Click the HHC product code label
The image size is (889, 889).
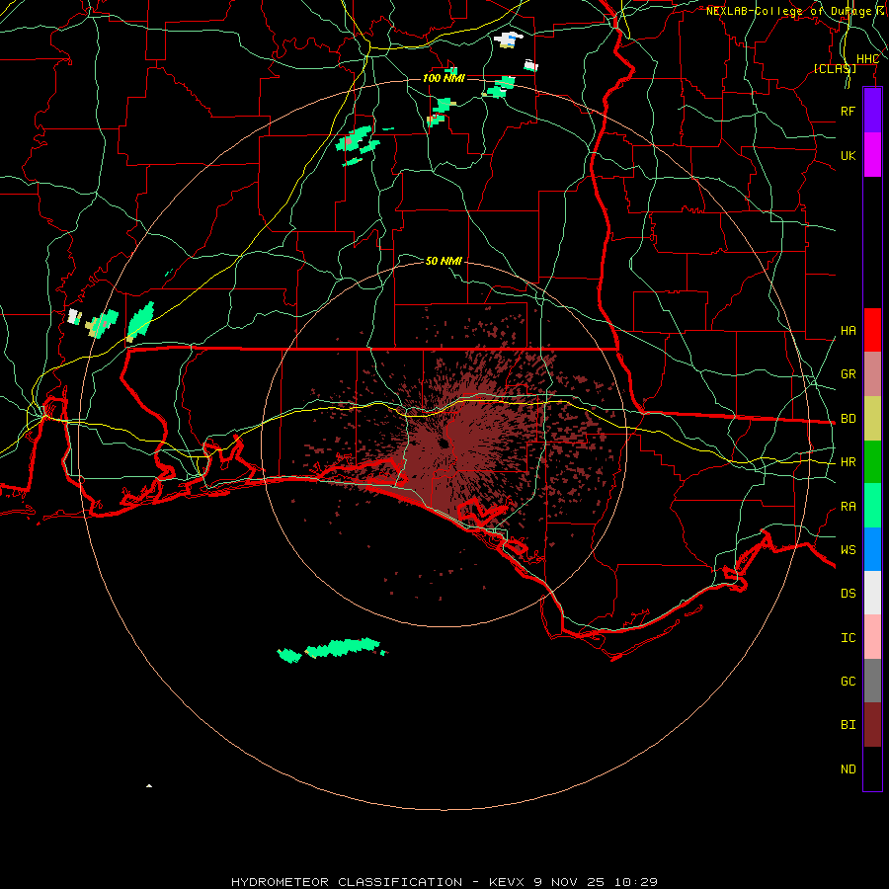tap(867, 59)
